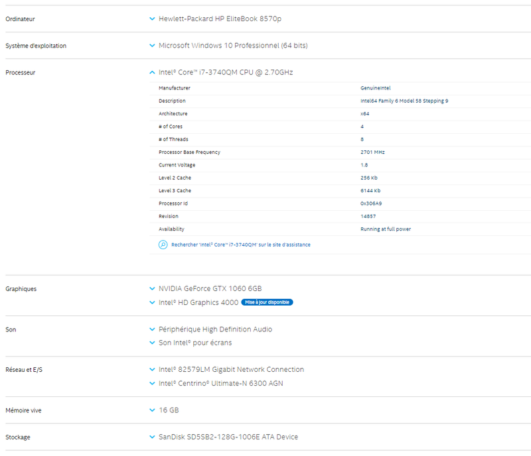Click the 'Mémoire vive' category label
The height and width of the screenshot is (456, 531).
click(23, 410)
